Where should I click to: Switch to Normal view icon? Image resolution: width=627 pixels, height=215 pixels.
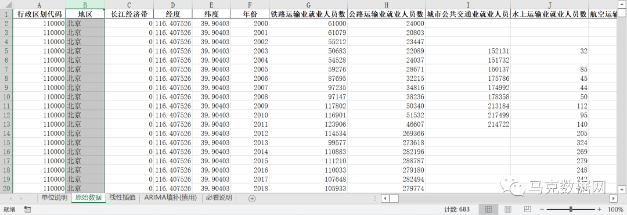tap(488, 209)
